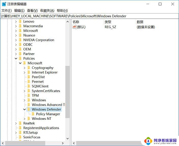Open the 查看(V) menu
The width and height of the screenshot is (179, 146).
click(x=32, y=11)
